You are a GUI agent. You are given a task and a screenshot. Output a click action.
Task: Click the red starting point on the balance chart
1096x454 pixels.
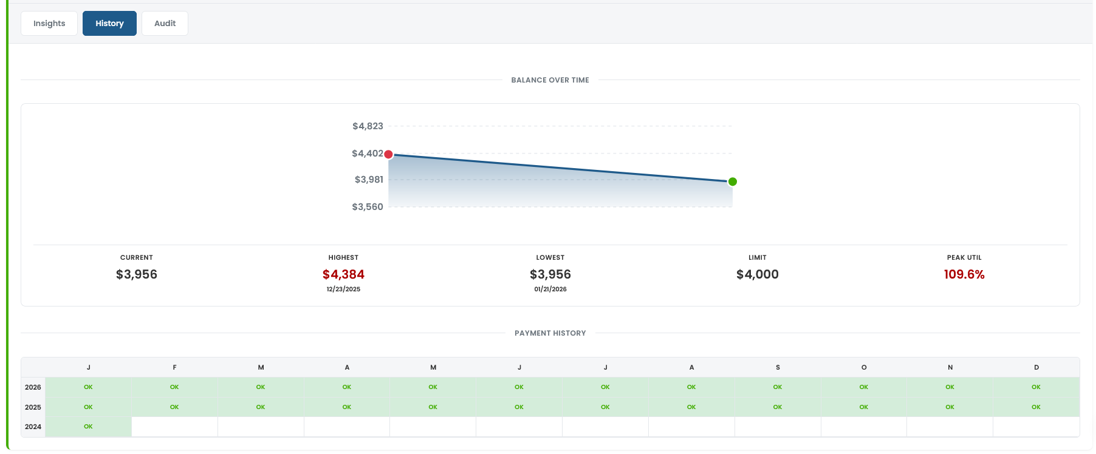tap(389, 154)
